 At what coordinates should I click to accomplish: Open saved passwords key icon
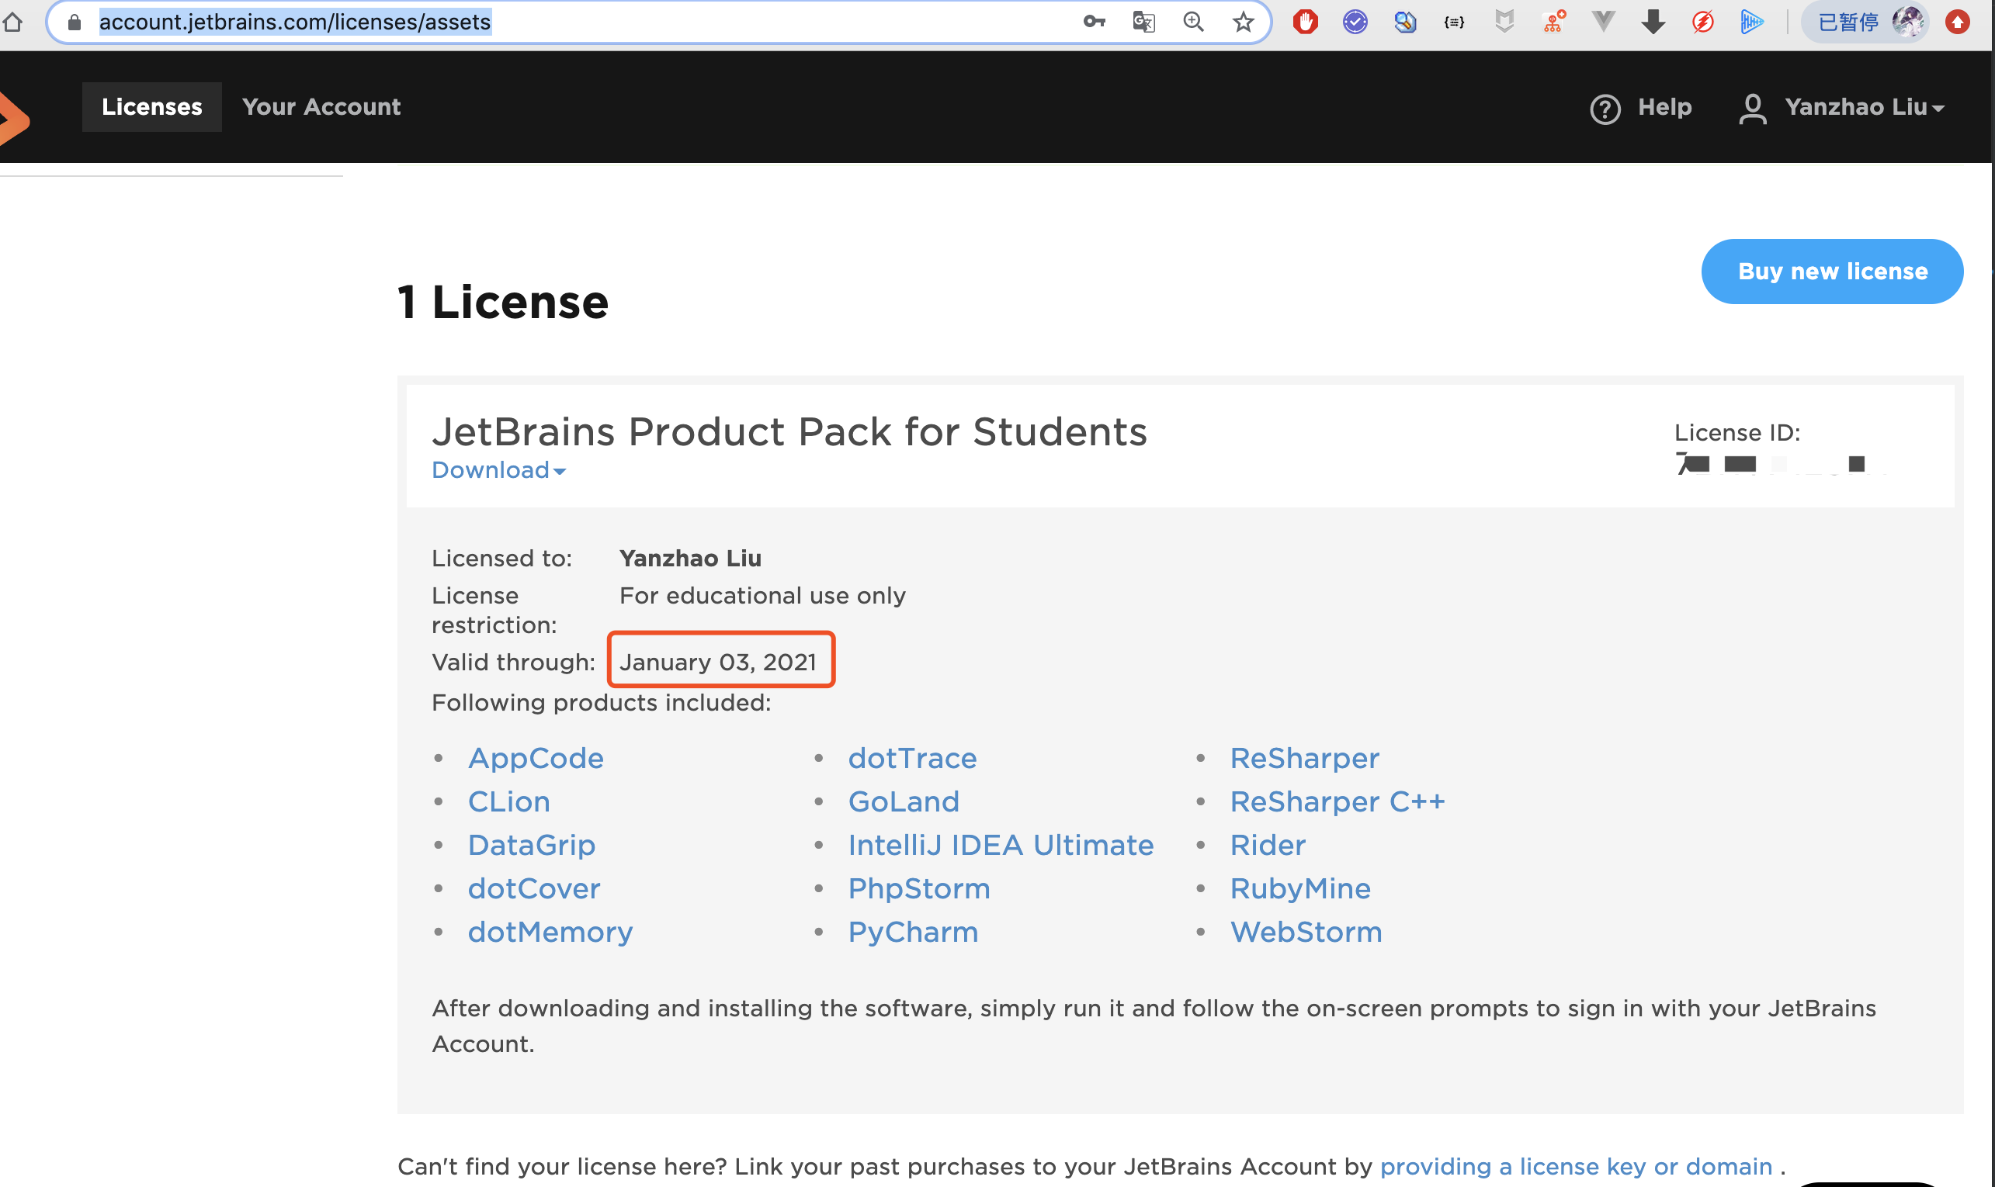[x=1094, y=22]
